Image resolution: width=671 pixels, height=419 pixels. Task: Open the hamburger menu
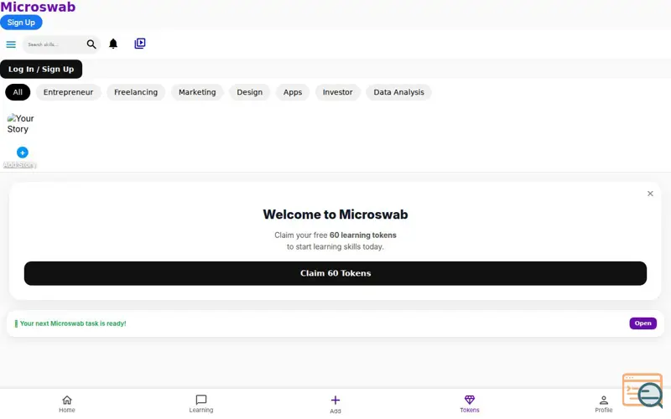coord(11,44)
